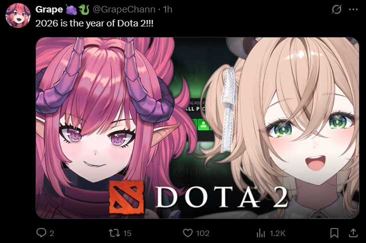Open Grape's profile avatar
This screenshot has width=366, height=243.
(18, 15)
